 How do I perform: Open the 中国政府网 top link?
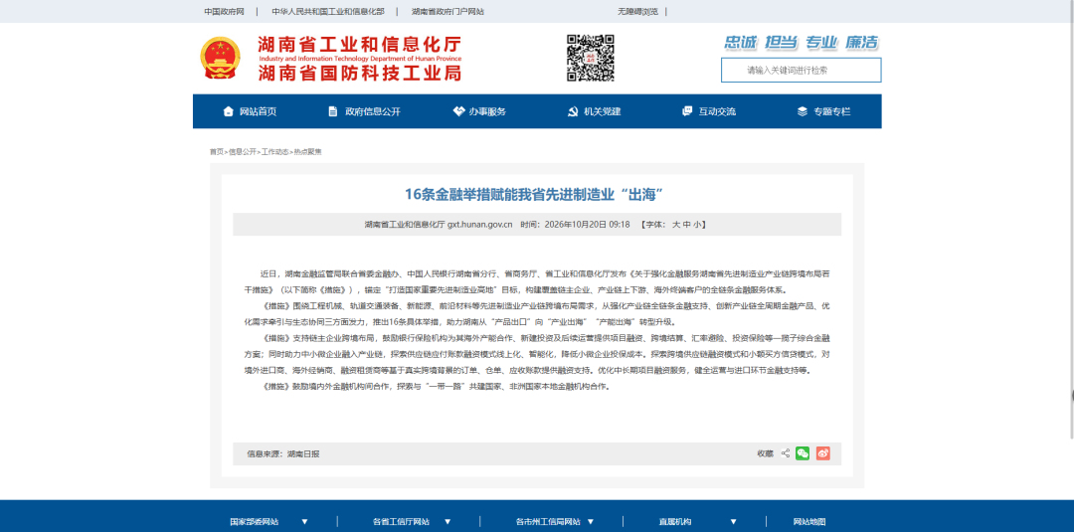coord(224,12)
